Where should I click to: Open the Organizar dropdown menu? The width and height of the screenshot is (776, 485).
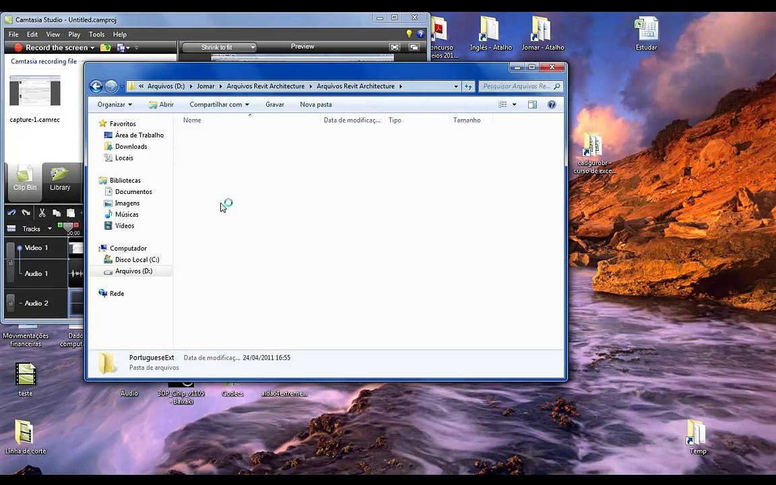tap(115, 104)
